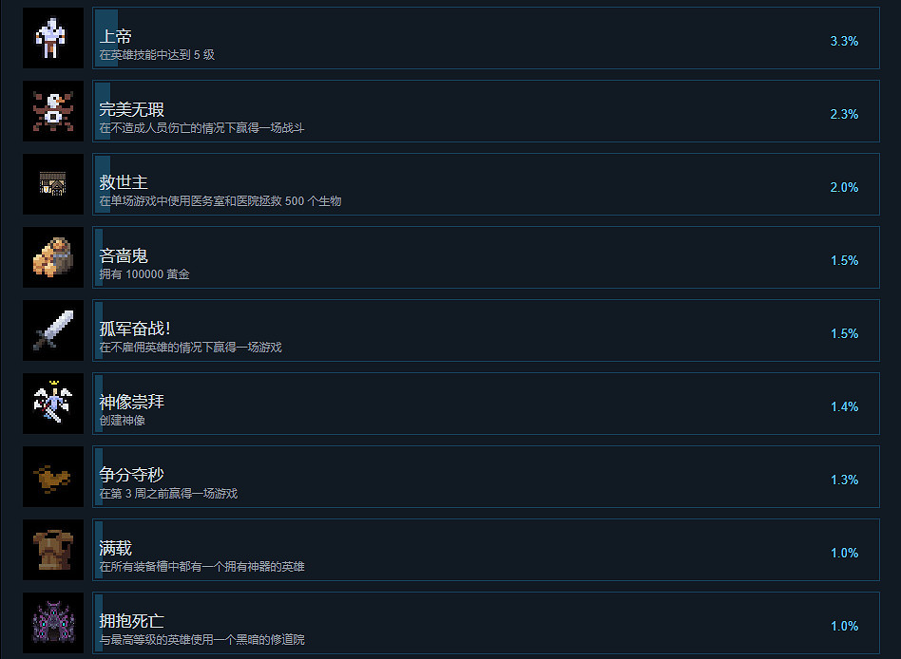Click the purple monastery icon for 拥抱死亡
Viewport: 901px width, 659px height.
click(53, 623)
